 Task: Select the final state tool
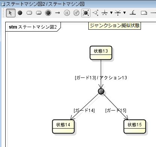pyautogui.click(x=48, y=13)
